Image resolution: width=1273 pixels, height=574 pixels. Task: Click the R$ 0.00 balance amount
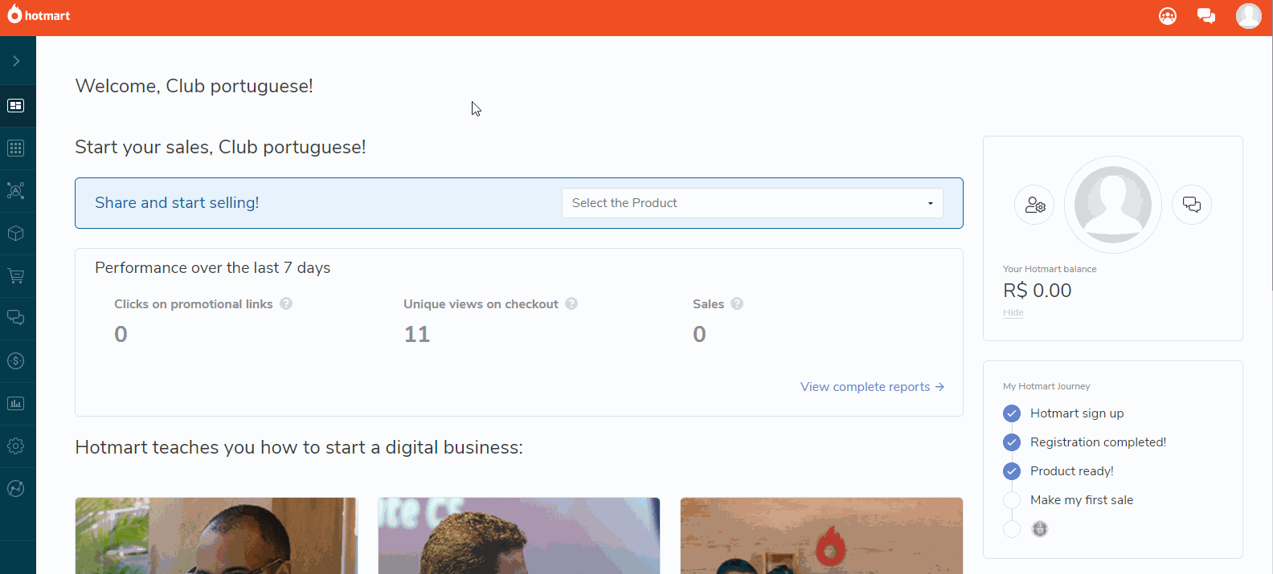point(1038,291)
